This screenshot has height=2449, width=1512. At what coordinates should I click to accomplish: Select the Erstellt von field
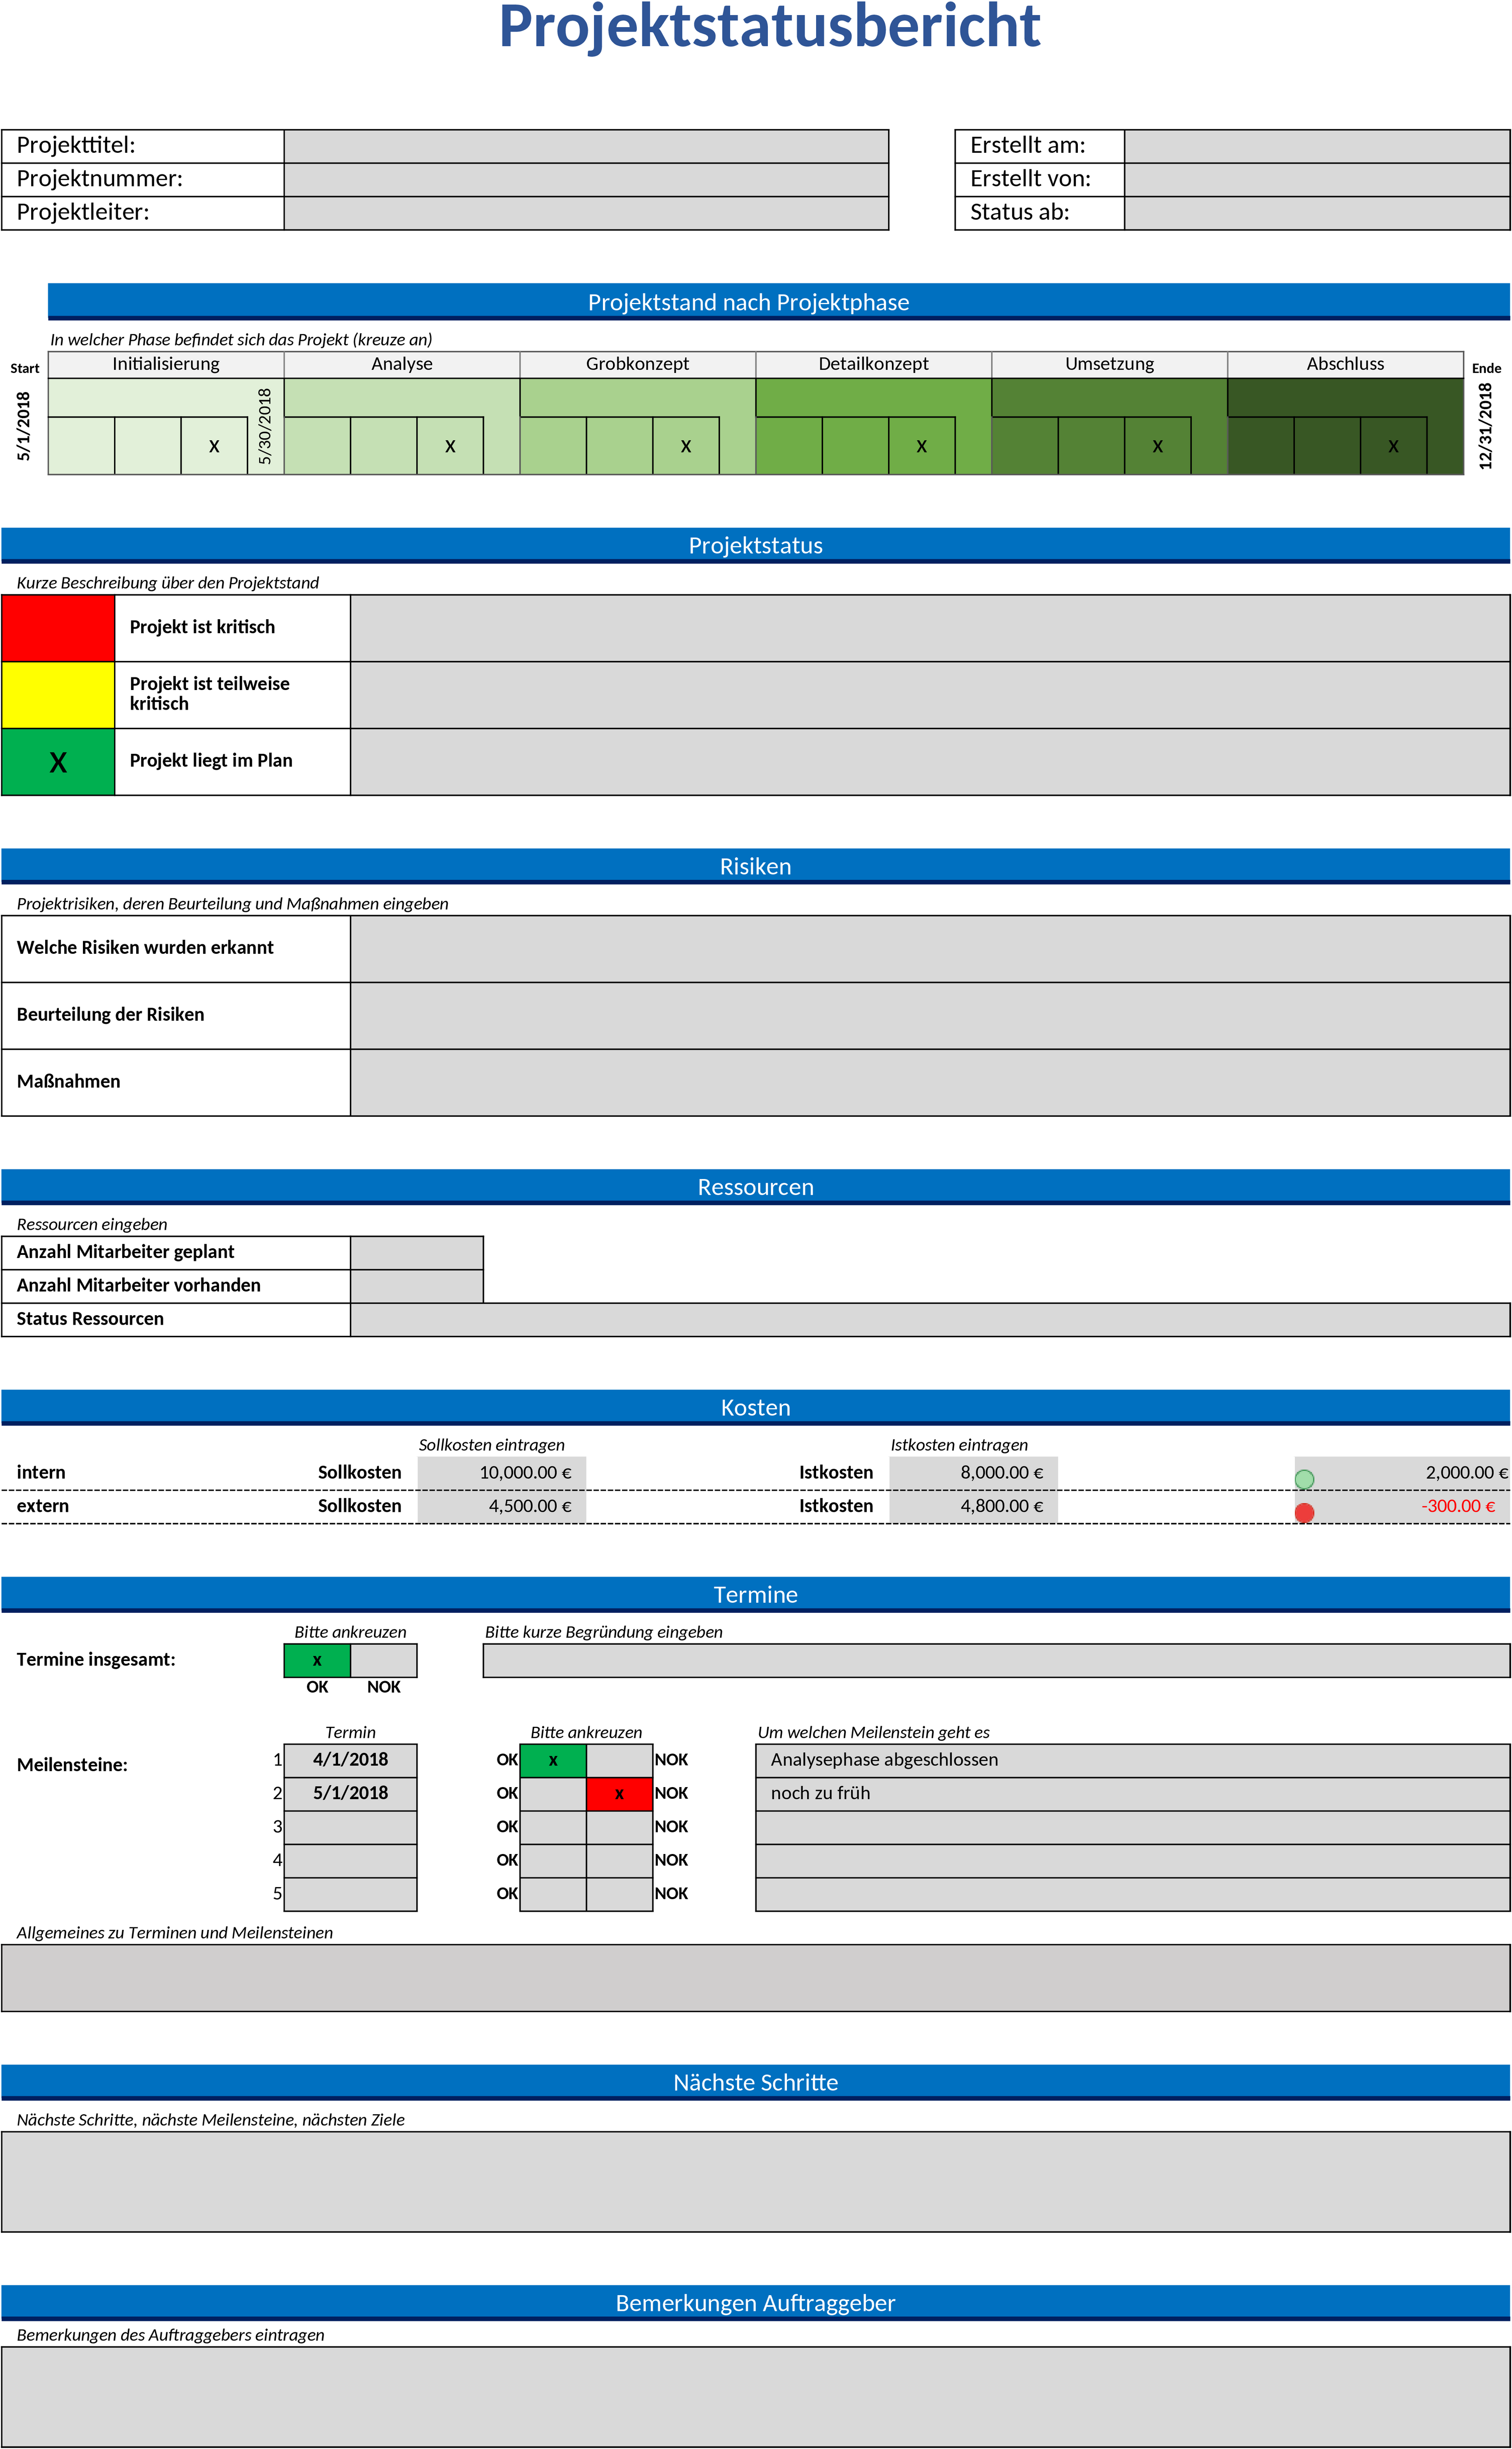click(1317, 180)
